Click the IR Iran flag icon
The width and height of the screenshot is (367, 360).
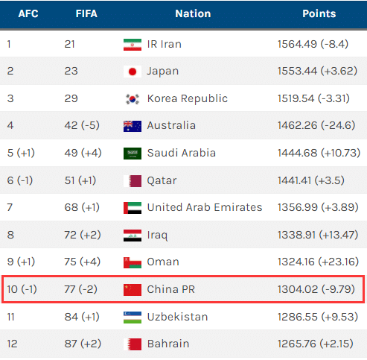pos(133,45)
